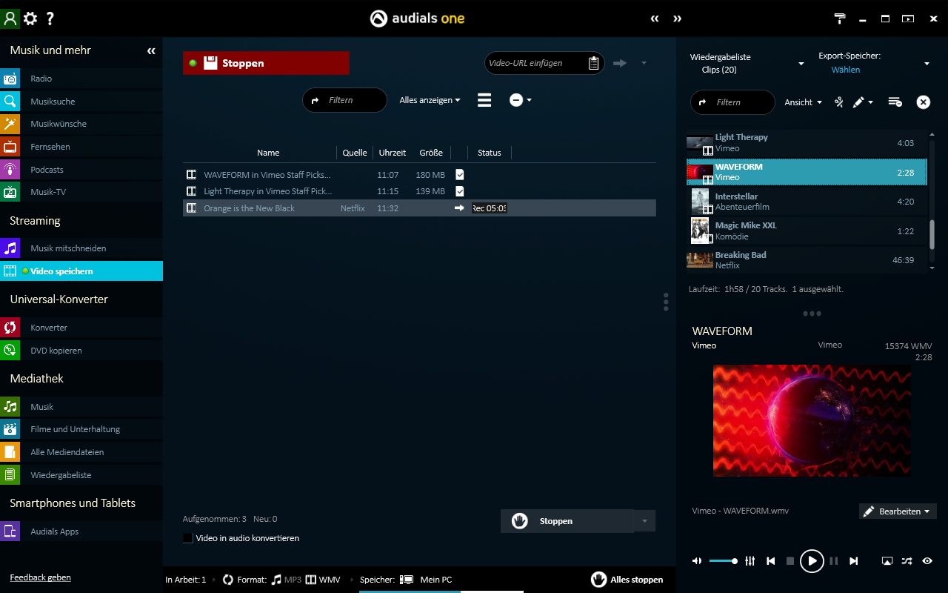Screen dimensions: 948x593
Task: Toggle the eye visibility icon in player
Action: click(x=927, y=561)
